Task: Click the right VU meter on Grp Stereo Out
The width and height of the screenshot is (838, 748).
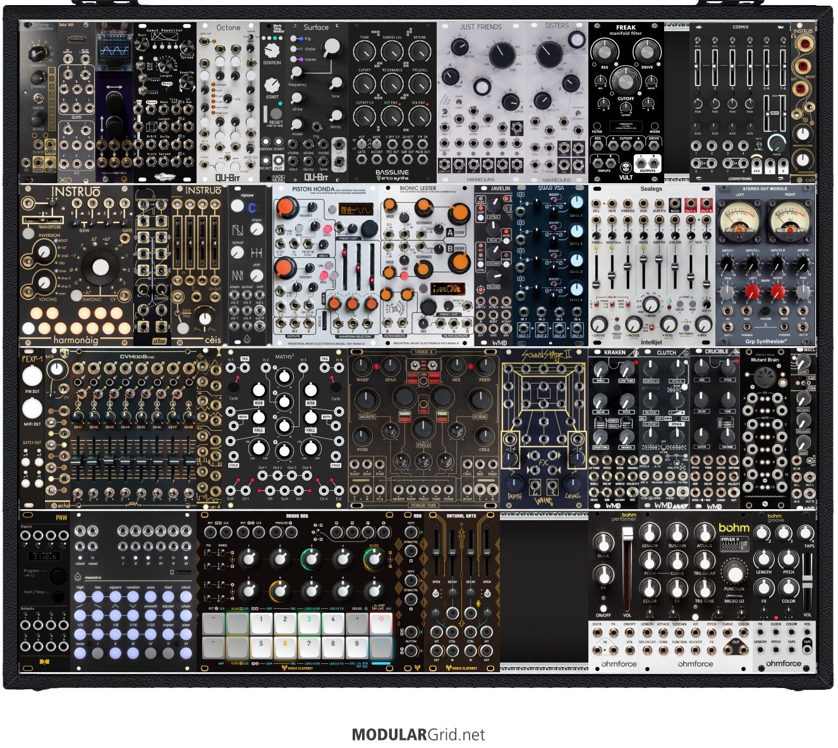Action: click(789, 222)
